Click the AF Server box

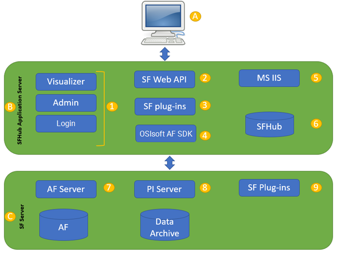pos(66,189)
